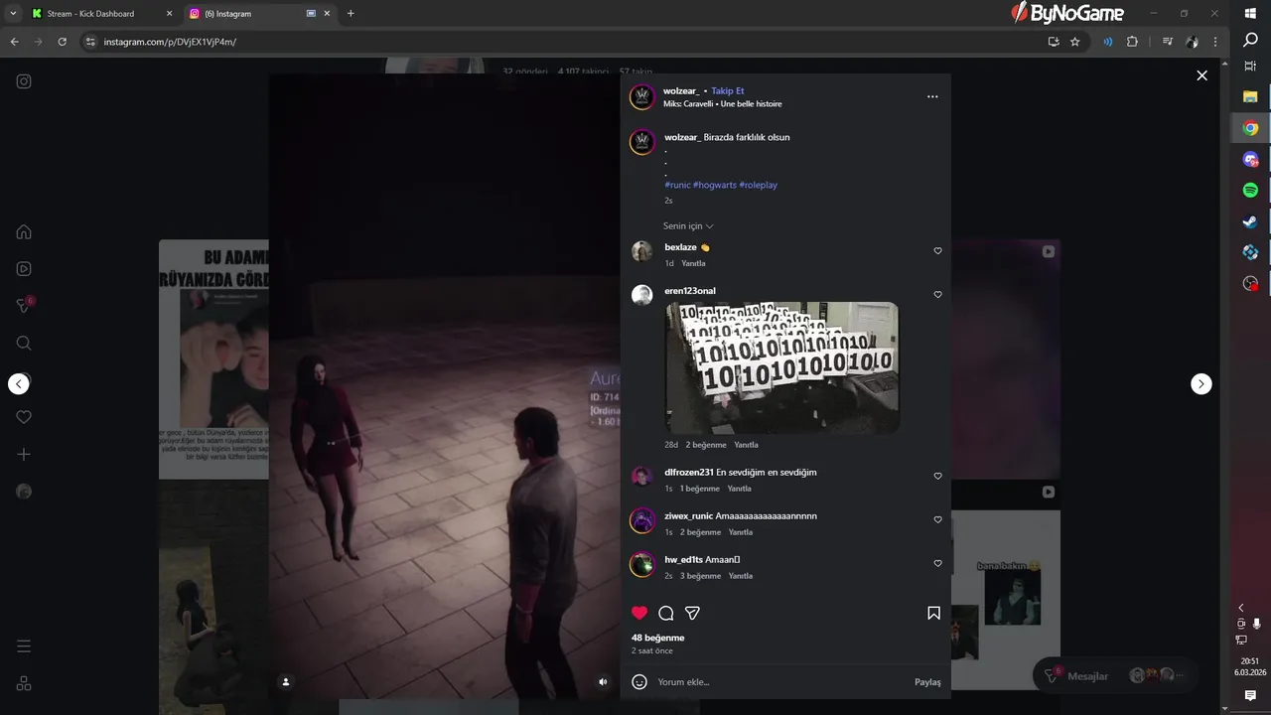Save the post with bookmark icon
This screenshot has height=715, width=1271.
tap(933, 613)
